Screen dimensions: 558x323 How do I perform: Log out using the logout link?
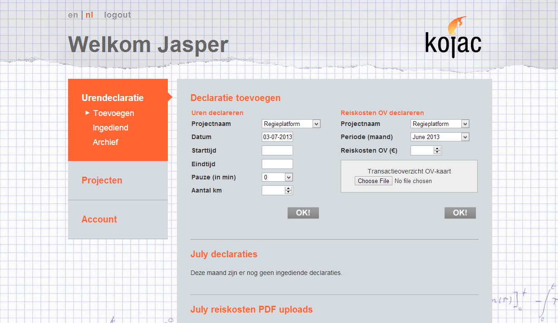(x=117, y=15)
